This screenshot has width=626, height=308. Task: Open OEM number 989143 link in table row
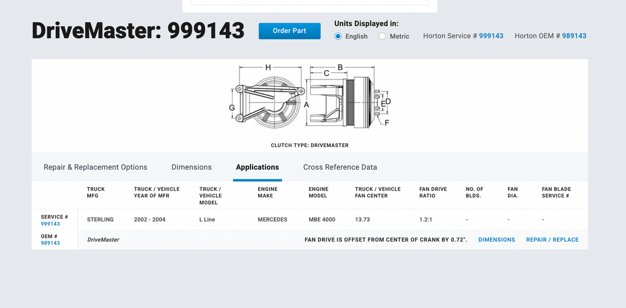(51, 243)
